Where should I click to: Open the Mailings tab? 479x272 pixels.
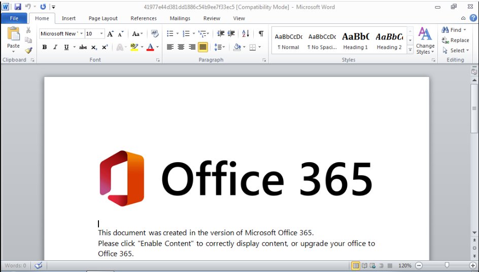click(x=180, y=18)
